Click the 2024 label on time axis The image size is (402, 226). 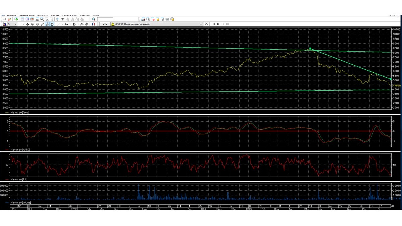249,208
